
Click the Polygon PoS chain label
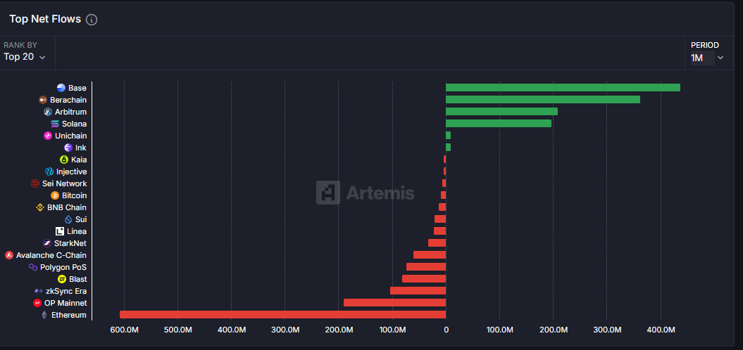(63, 267)
